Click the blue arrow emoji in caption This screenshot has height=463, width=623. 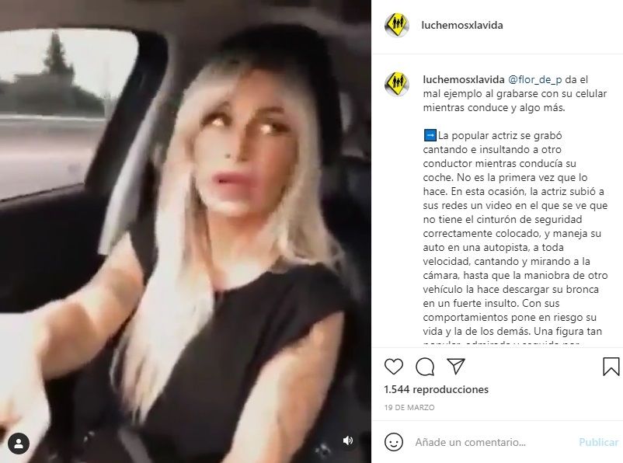tap(430, 135)
